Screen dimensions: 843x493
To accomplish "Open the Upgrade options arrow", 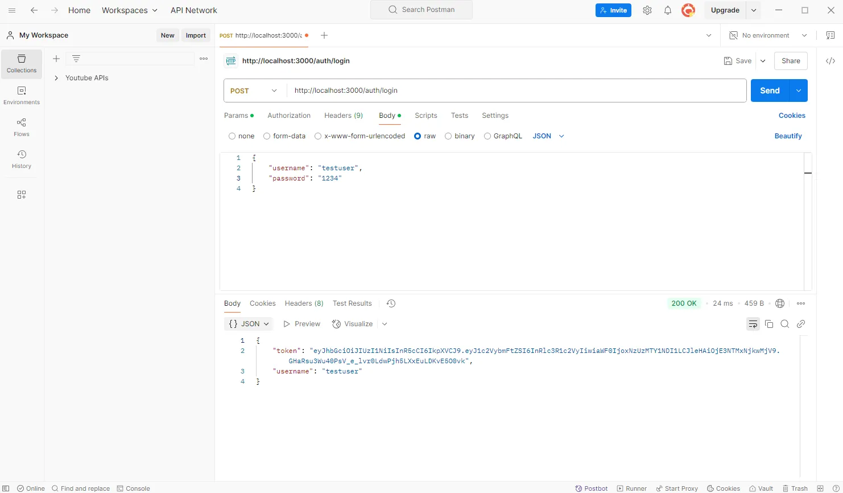I will (753, 10).
